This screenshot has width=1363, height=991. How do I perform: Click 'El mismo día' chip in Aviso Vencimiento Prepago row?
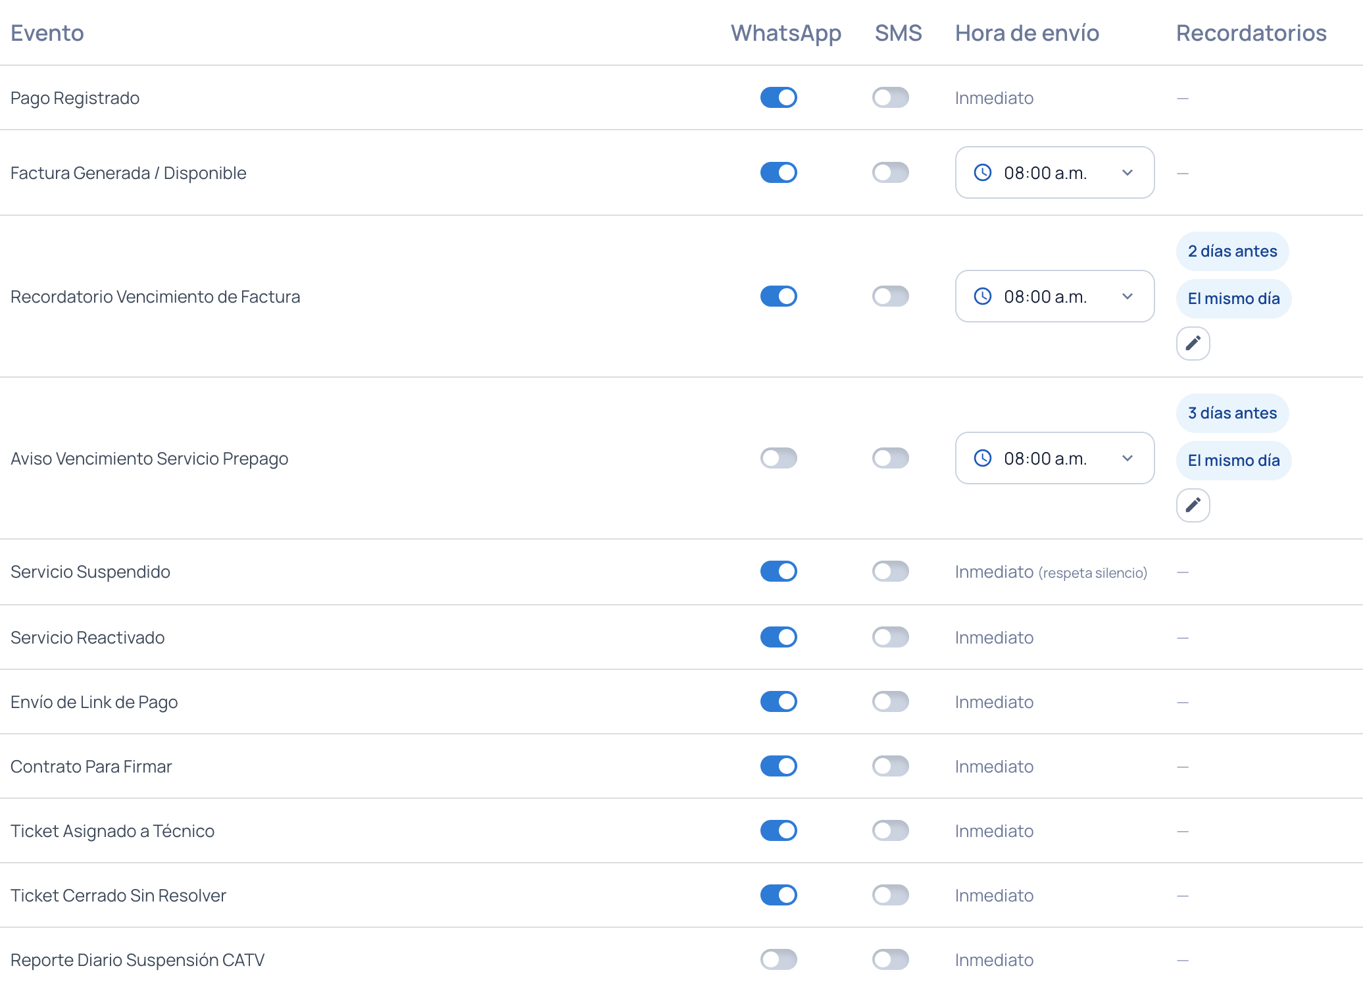(1233, 461)
